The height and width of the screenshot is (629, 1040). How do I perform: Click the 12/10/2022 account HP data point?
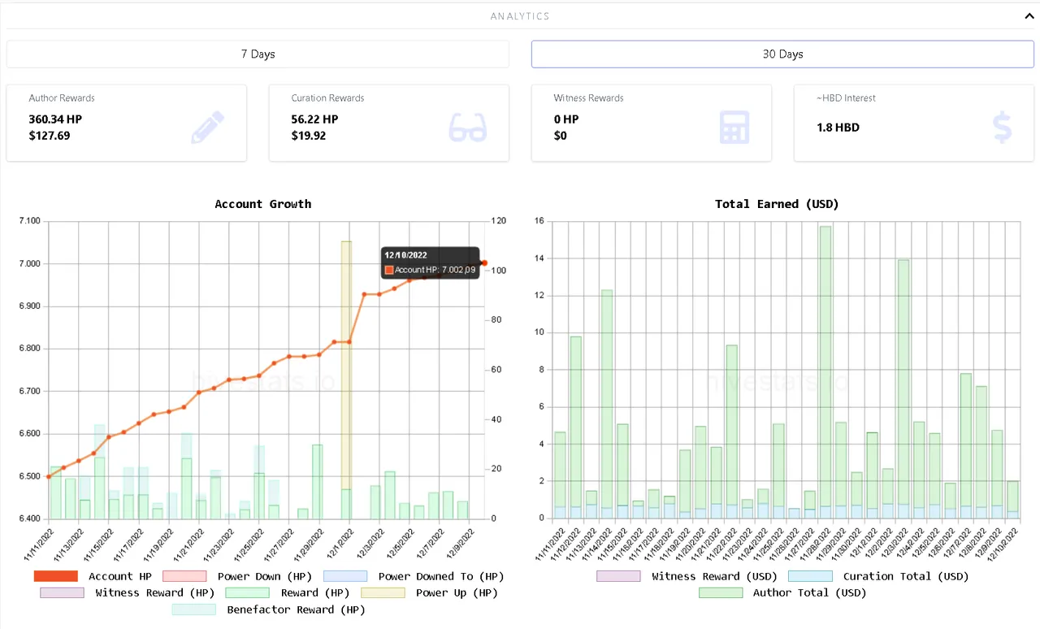coord(484,262)
